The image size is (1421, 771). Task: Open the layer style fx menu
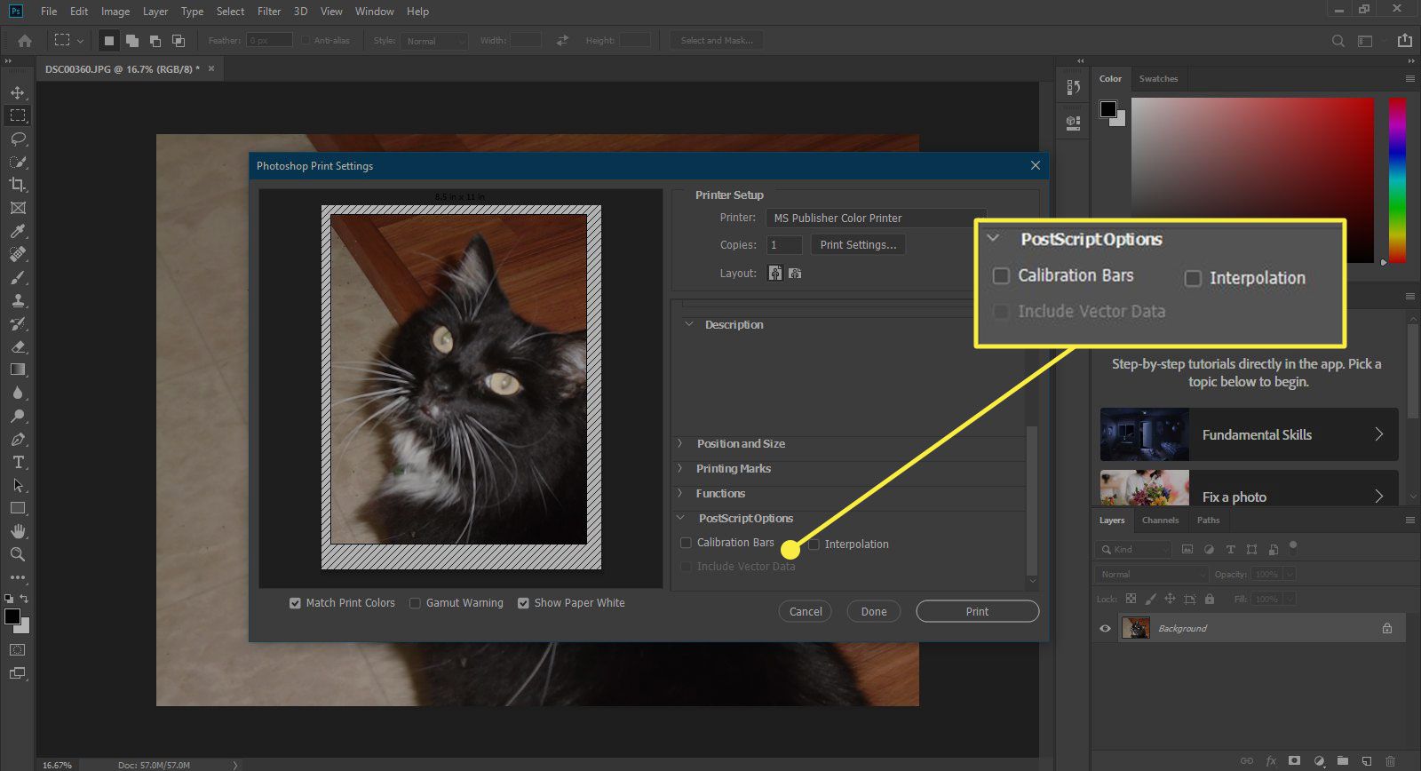1271,761
